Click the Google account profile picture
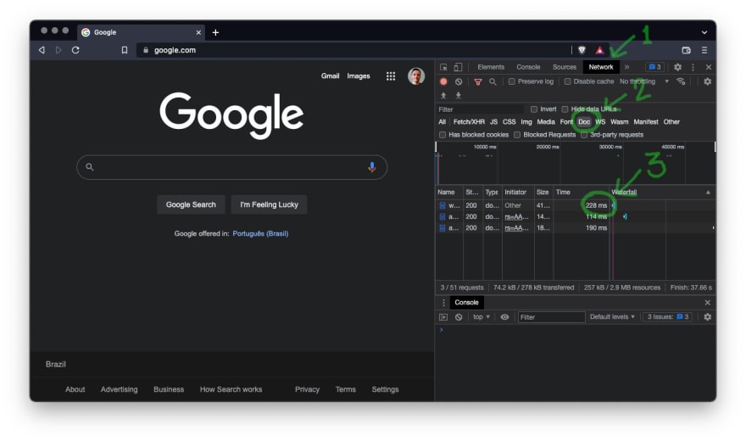This screenshot has width=746, height=441. 416,76
